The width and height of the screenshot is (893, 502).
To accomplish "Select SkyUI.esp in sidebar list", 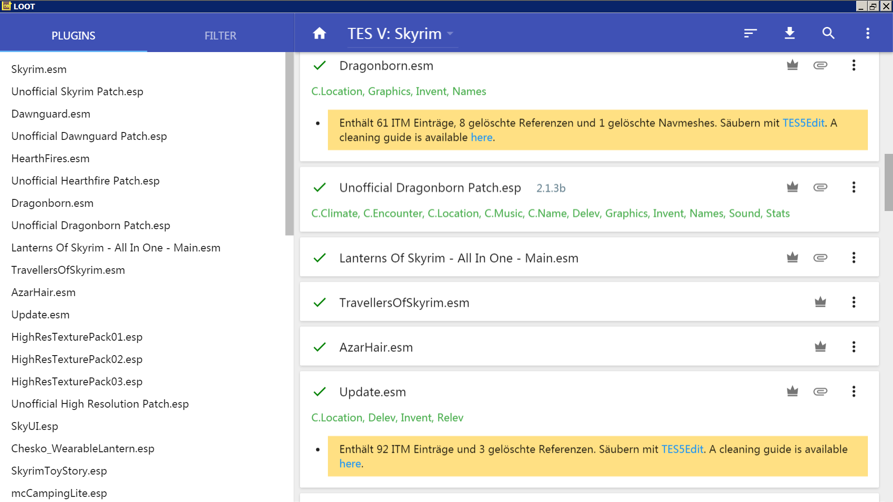I will click(x=34, y=426).
